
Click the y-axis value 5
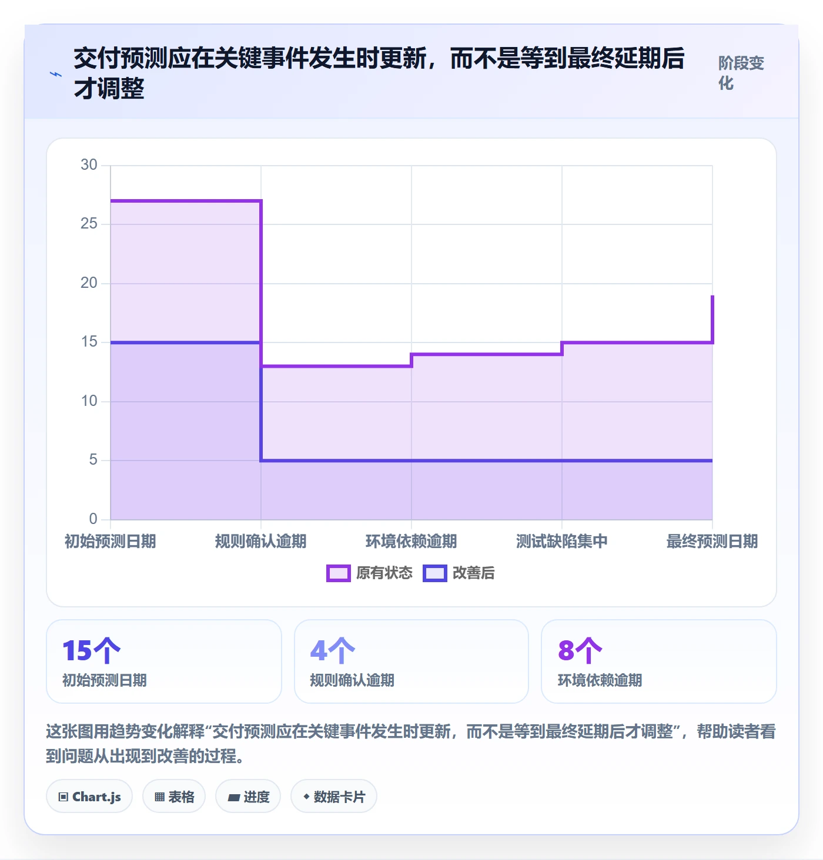(x=93, y=460)
